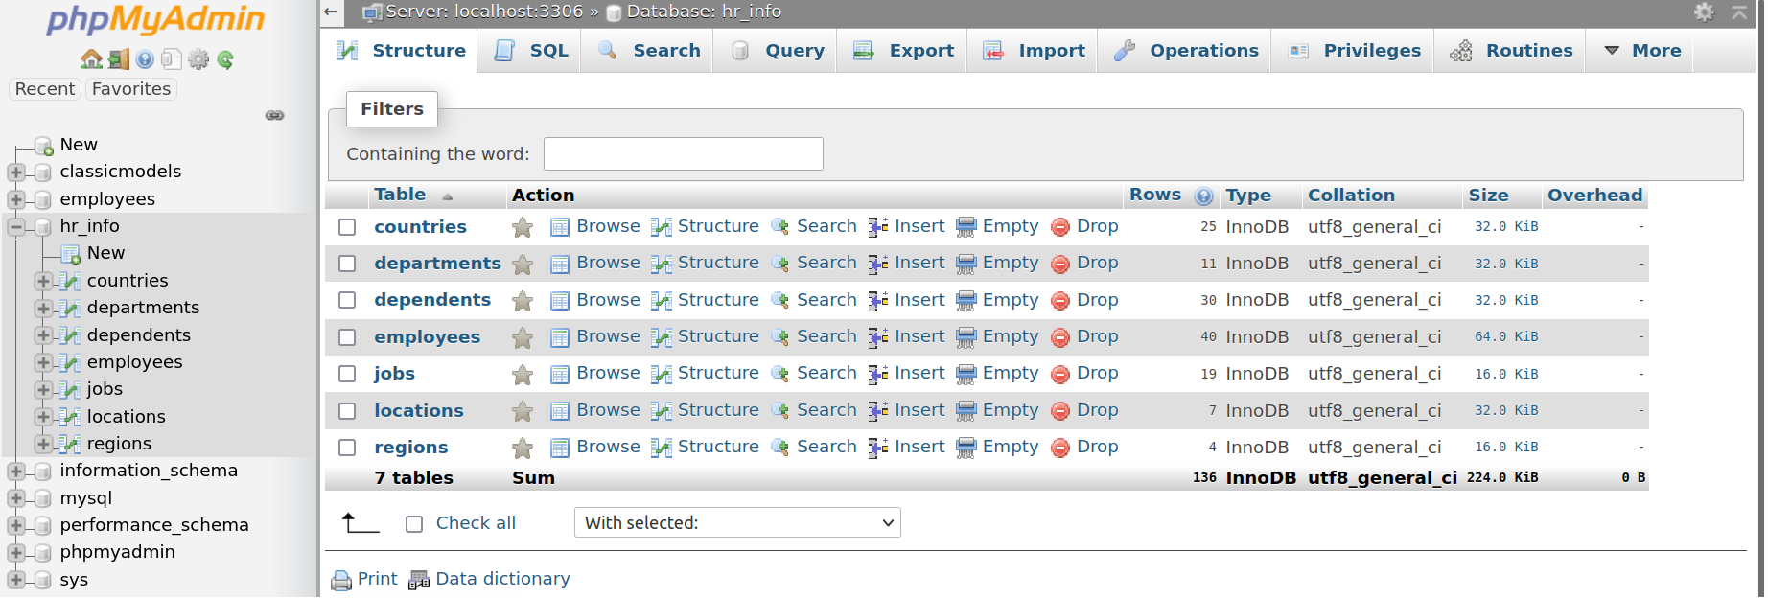This screenshot has height=598, width=1768.
Task: Click the Drop icon for countries
Action: click(x=1060, y=227)
